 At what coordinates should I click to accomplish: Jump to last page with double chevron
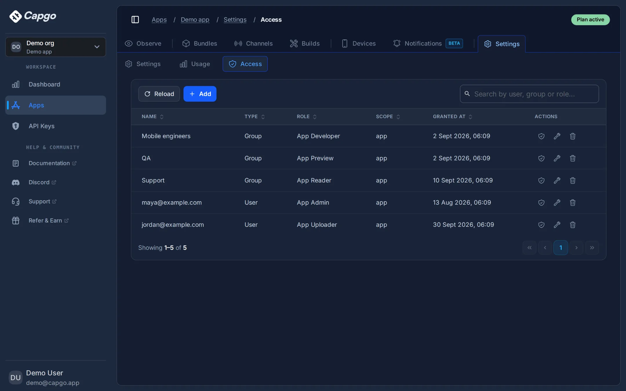pyautogui.click(x=592, y=248)
